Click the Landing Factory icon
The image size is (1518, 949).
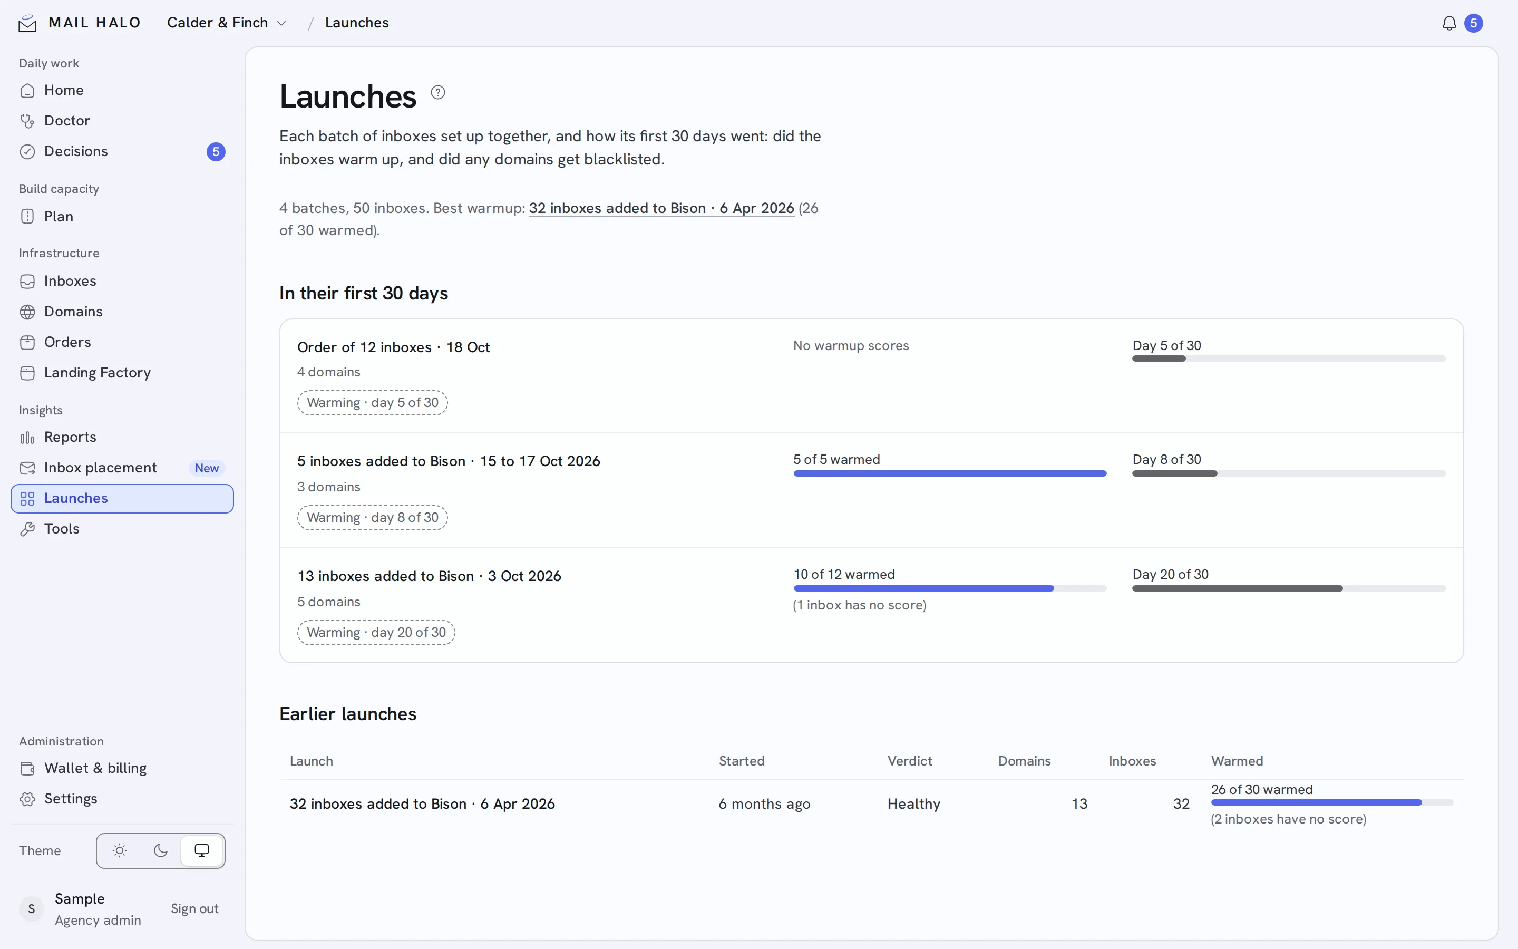[x=27, y=373]
